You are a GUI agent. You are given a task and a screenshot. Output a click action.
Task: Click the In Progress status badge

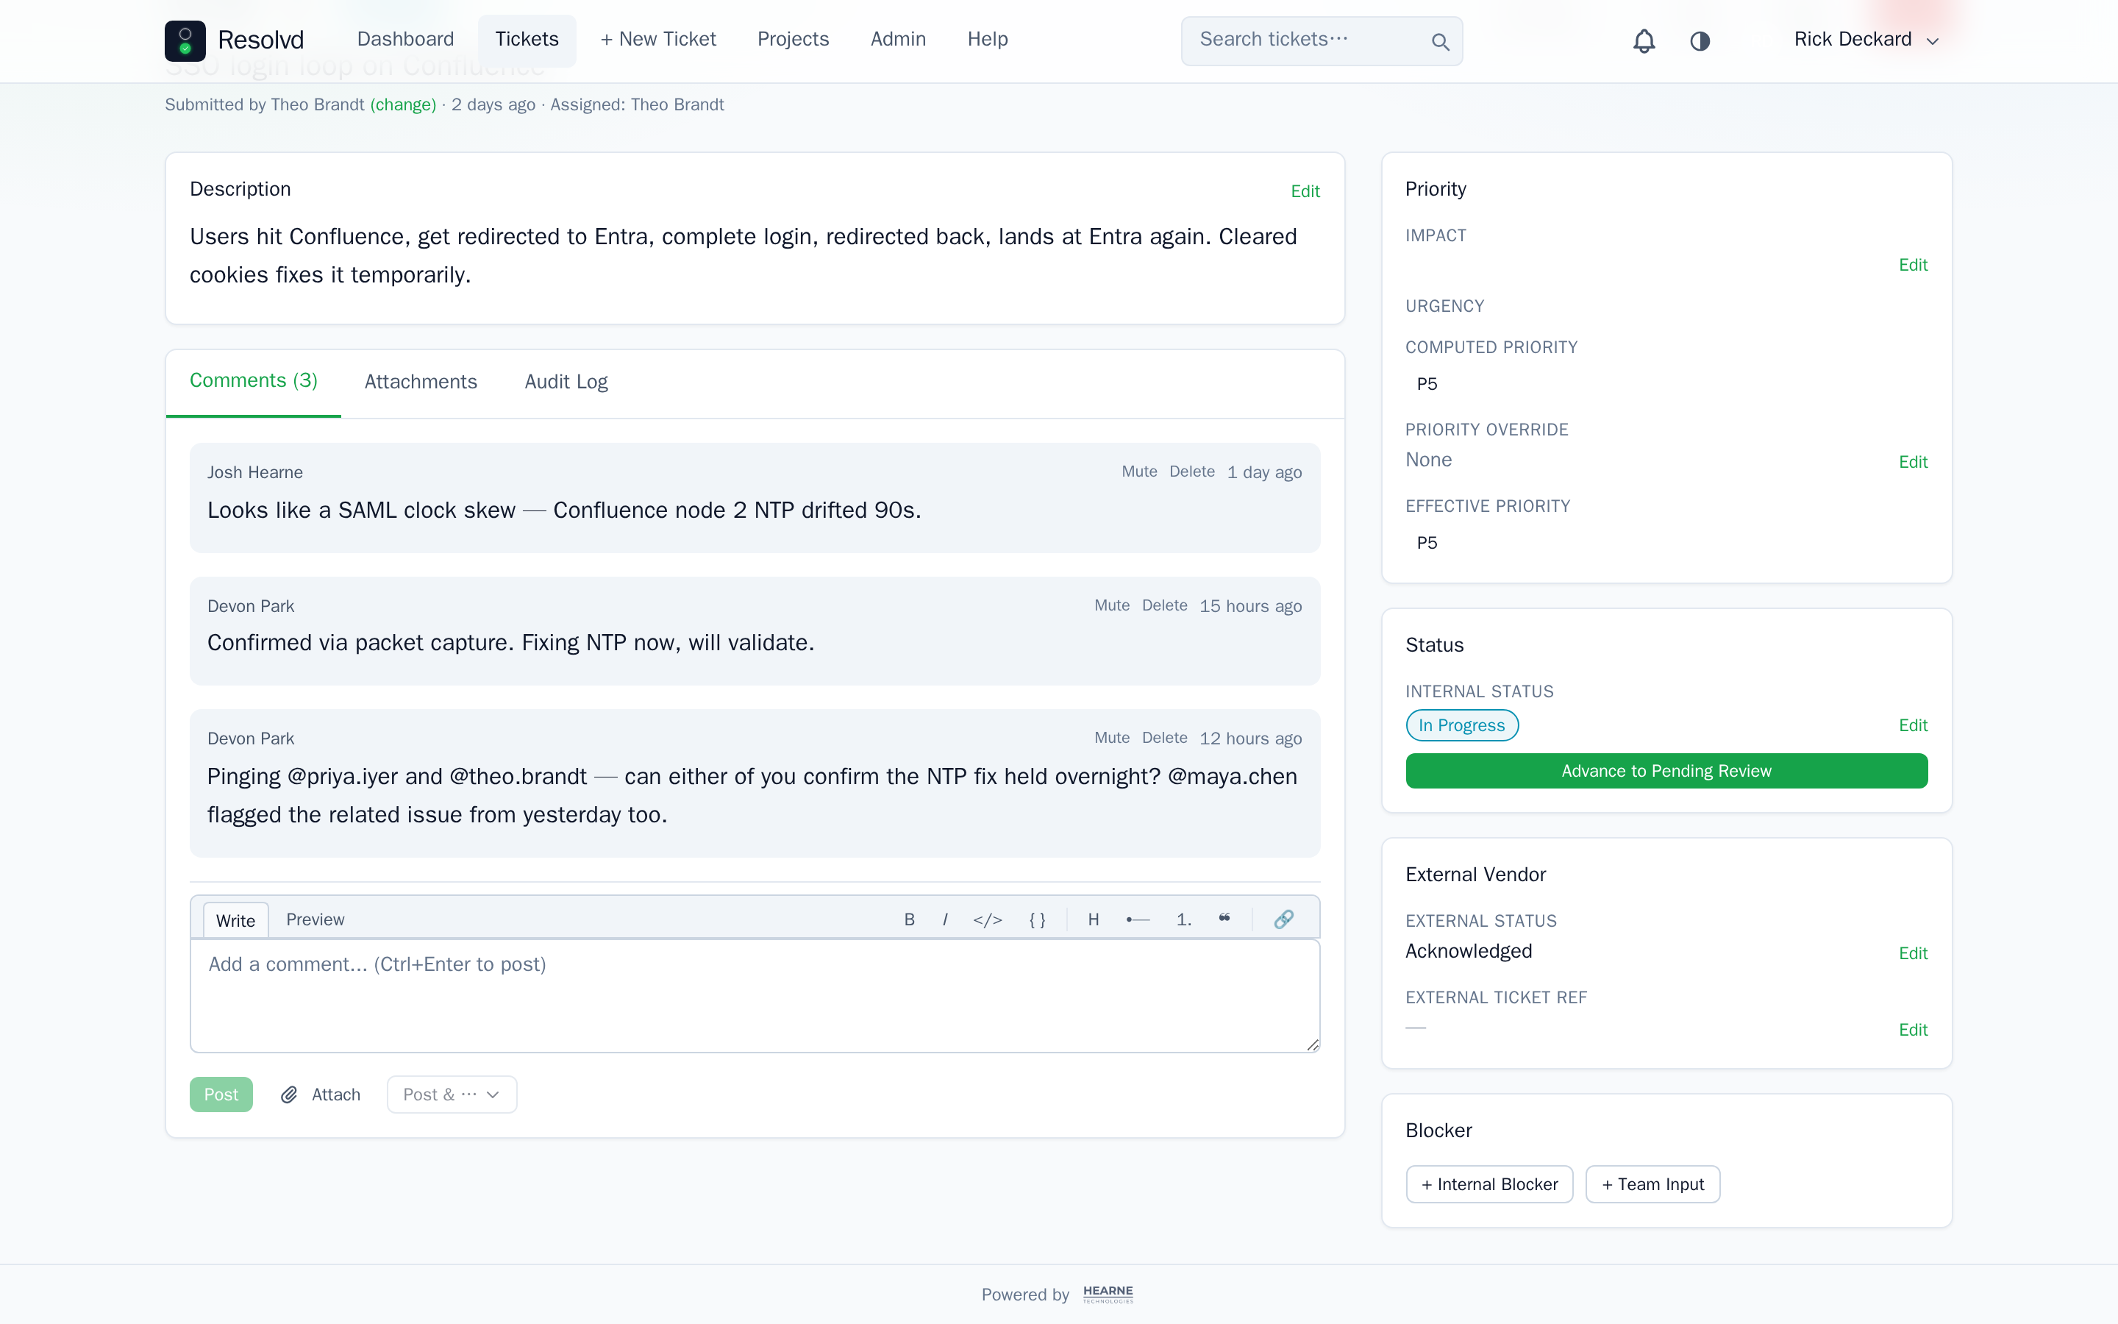coord(1461,725)
